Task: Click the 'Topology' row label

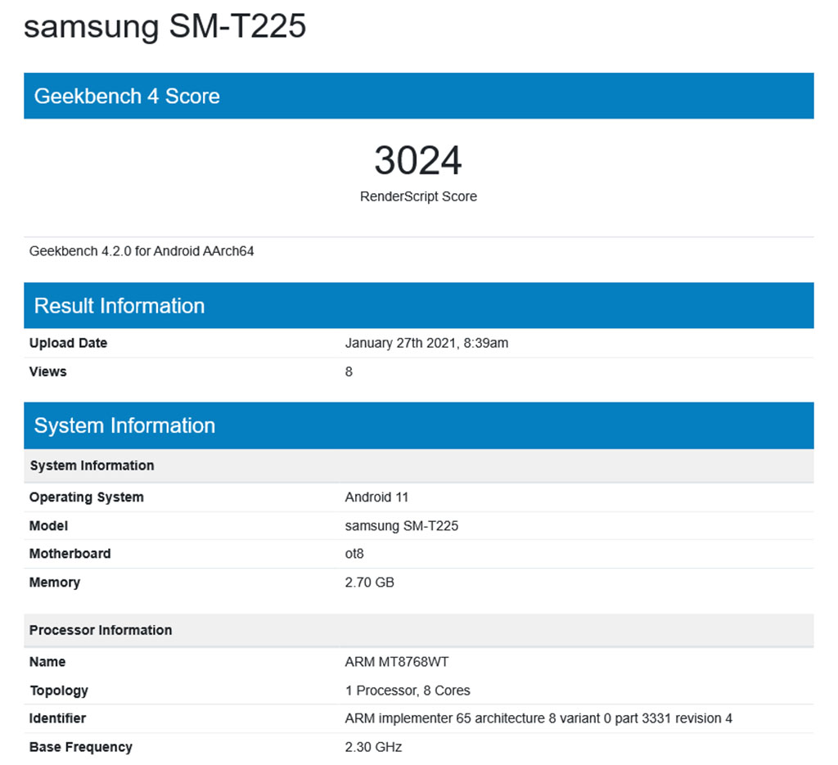Action: point(59,691)
